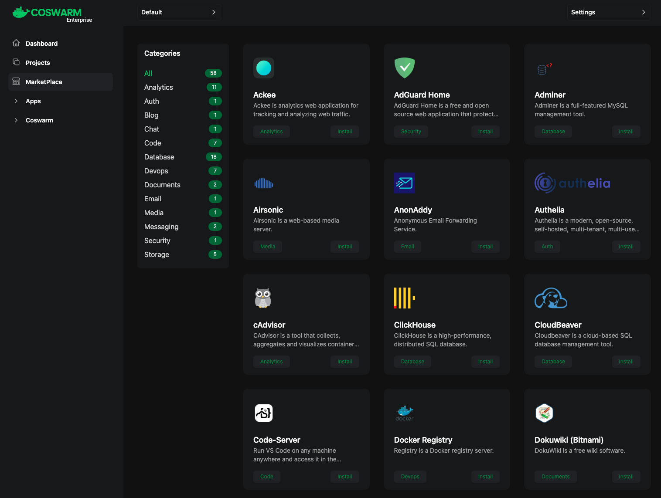This screenshot has height=498, width=661.
Task: Click the Media tag on Airsonic card
Action: click(268, 247)
